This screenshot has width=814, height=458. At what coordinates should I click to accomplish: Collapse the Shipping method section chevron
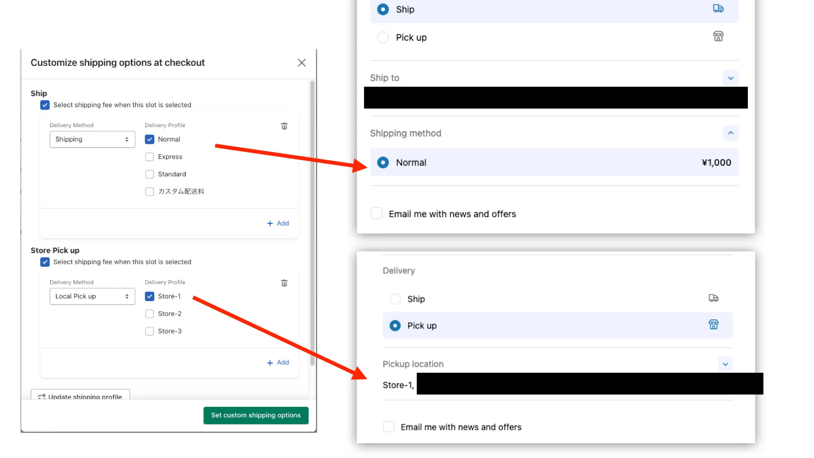730,133
